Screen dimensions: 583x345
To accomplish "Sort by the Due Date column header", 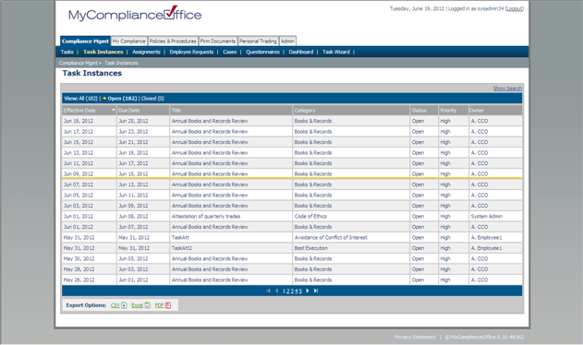I will point(129,111).
